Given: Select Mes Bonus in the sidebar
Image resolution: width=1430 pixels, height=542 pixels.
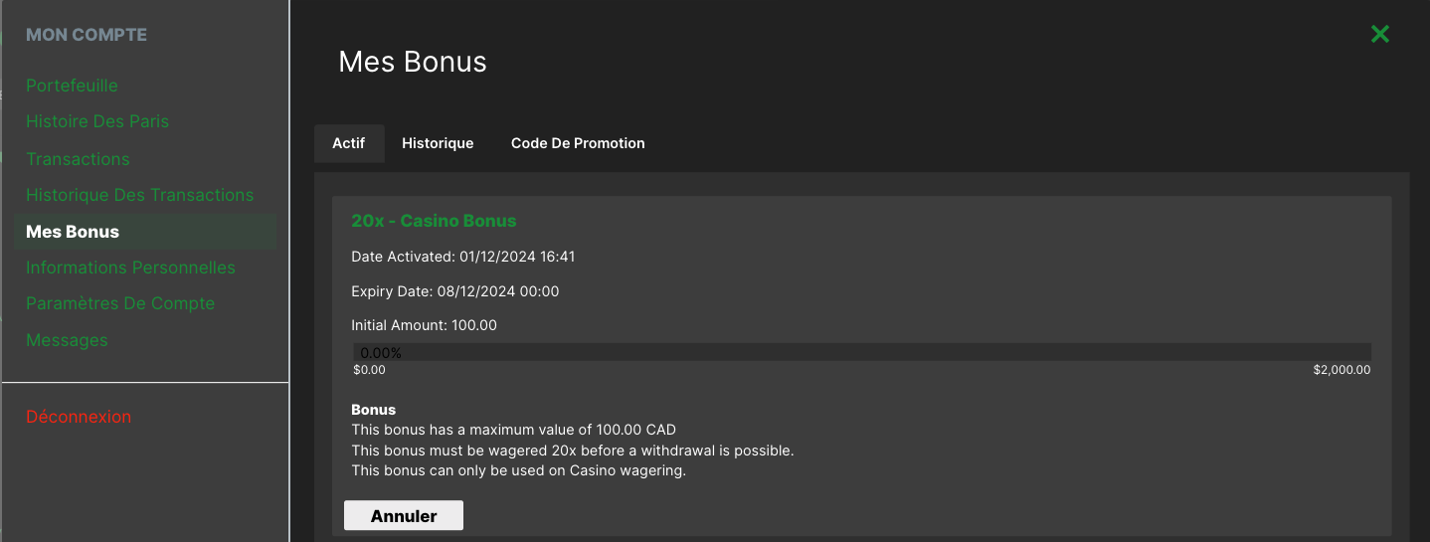Looking at the screenshot, I should pyautogui.click(x=73, y=232).
